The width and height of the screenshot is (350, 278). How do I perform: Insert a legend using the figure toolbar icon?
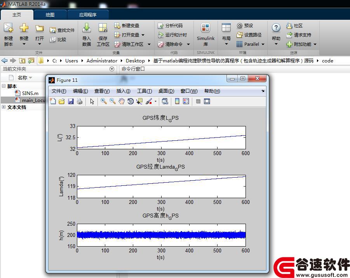click(x=186, y=101)
